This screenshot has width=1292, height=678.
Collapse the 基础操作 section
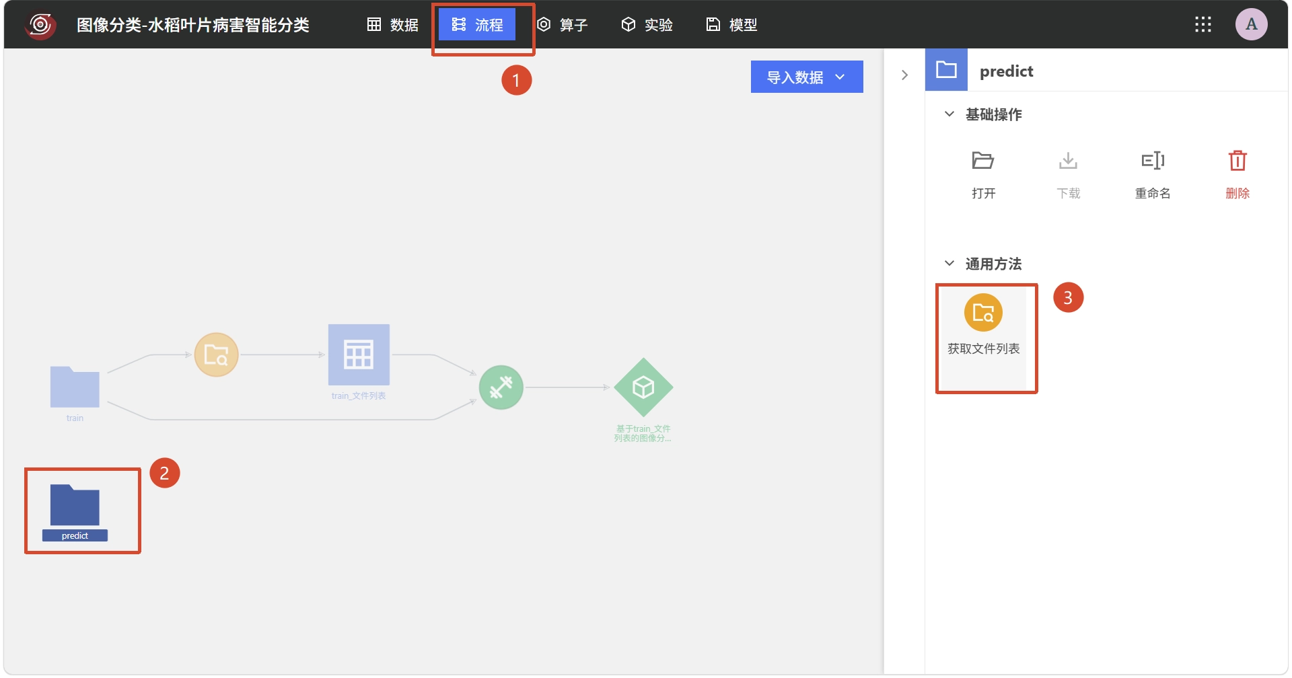949,114
